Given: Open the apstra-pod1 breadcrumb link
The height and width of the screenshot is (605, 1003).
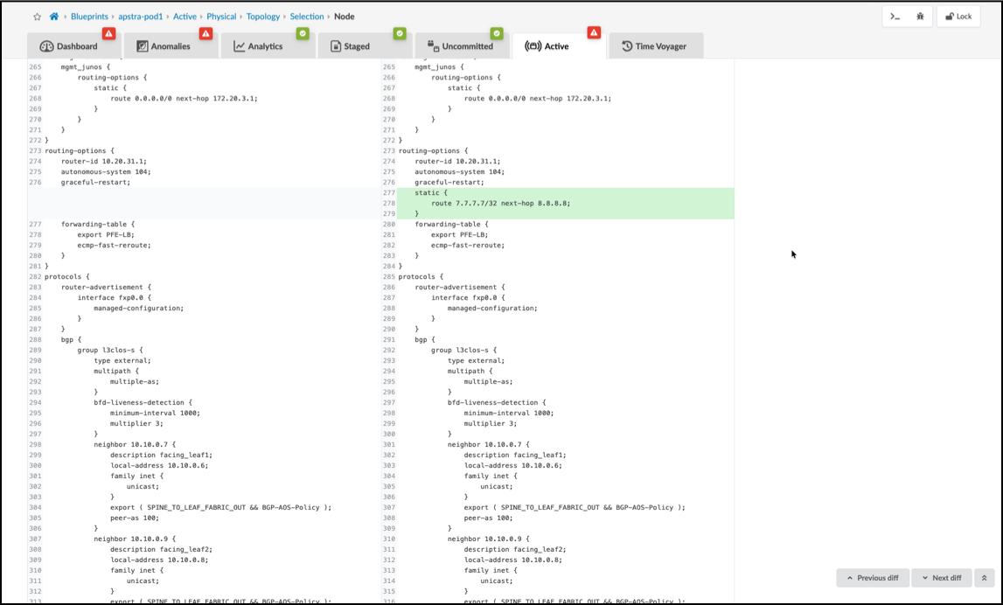Looking at the screenshot, I should coord(141,17).
